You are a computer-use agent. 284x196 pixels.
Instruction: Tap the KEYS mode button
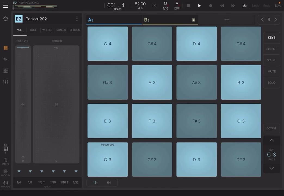pyautogui.click(x=271, y=38)
